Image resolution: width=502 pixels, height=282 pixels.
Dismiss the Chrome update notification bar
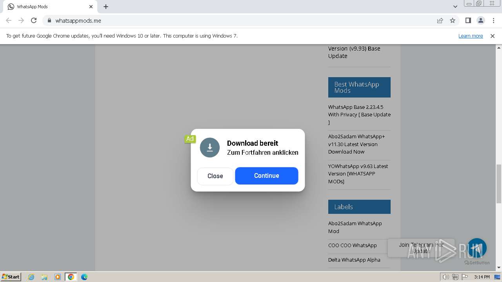coord(492,36)
